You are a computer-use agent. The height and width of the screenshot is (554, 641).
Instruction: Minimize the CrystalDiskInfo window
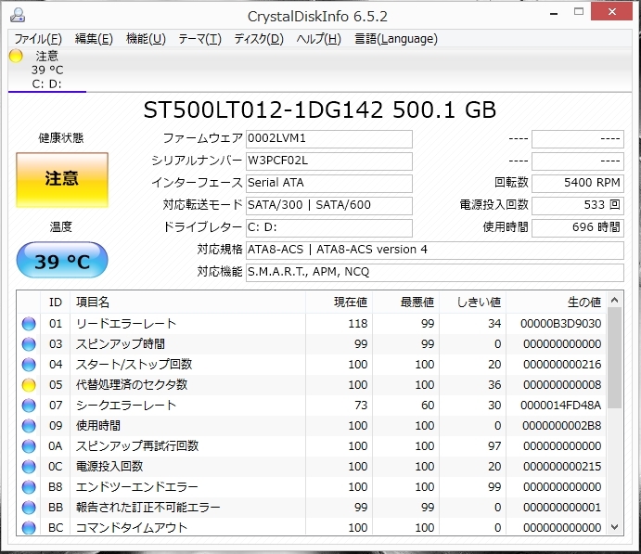pos(554,14)
